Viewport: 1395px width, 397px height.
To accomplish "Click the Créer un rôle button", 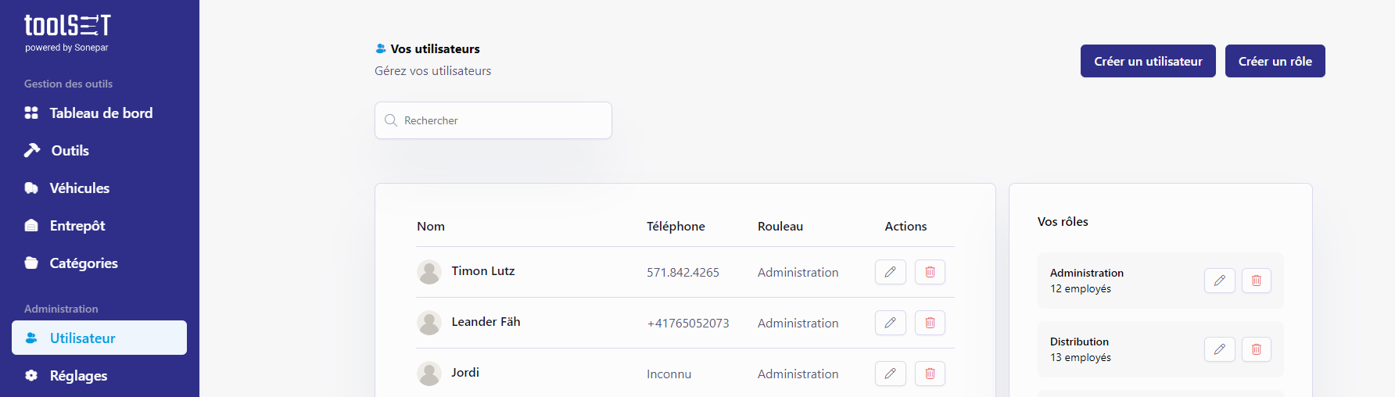I will [x=1275, y=61].
